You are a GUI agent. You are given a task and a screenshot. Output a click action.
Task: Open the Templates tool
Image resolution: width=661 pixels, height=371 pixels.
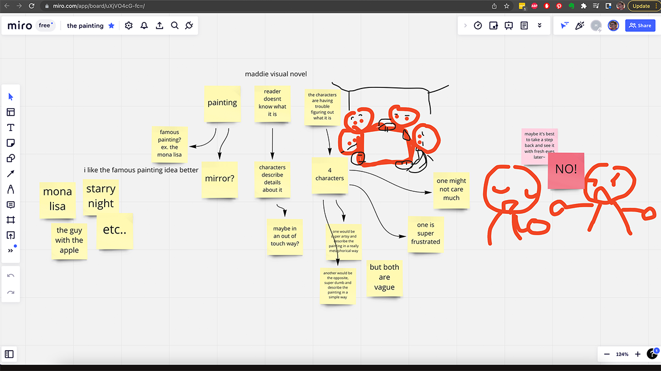coord(10,112)
